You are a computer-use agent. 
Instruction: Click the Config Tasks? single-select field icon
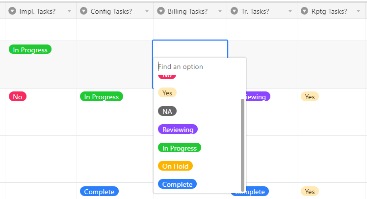(83, 11)
